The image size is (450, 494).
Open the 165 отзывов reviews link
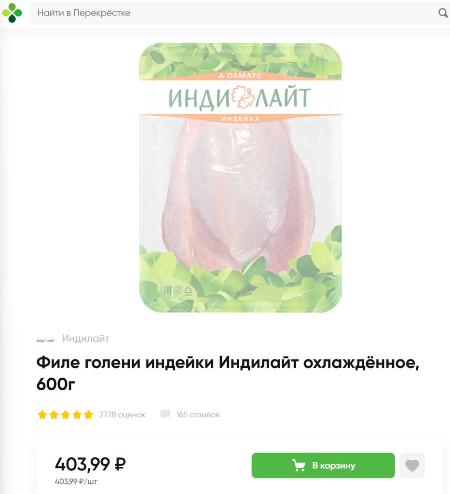[198, 414]
